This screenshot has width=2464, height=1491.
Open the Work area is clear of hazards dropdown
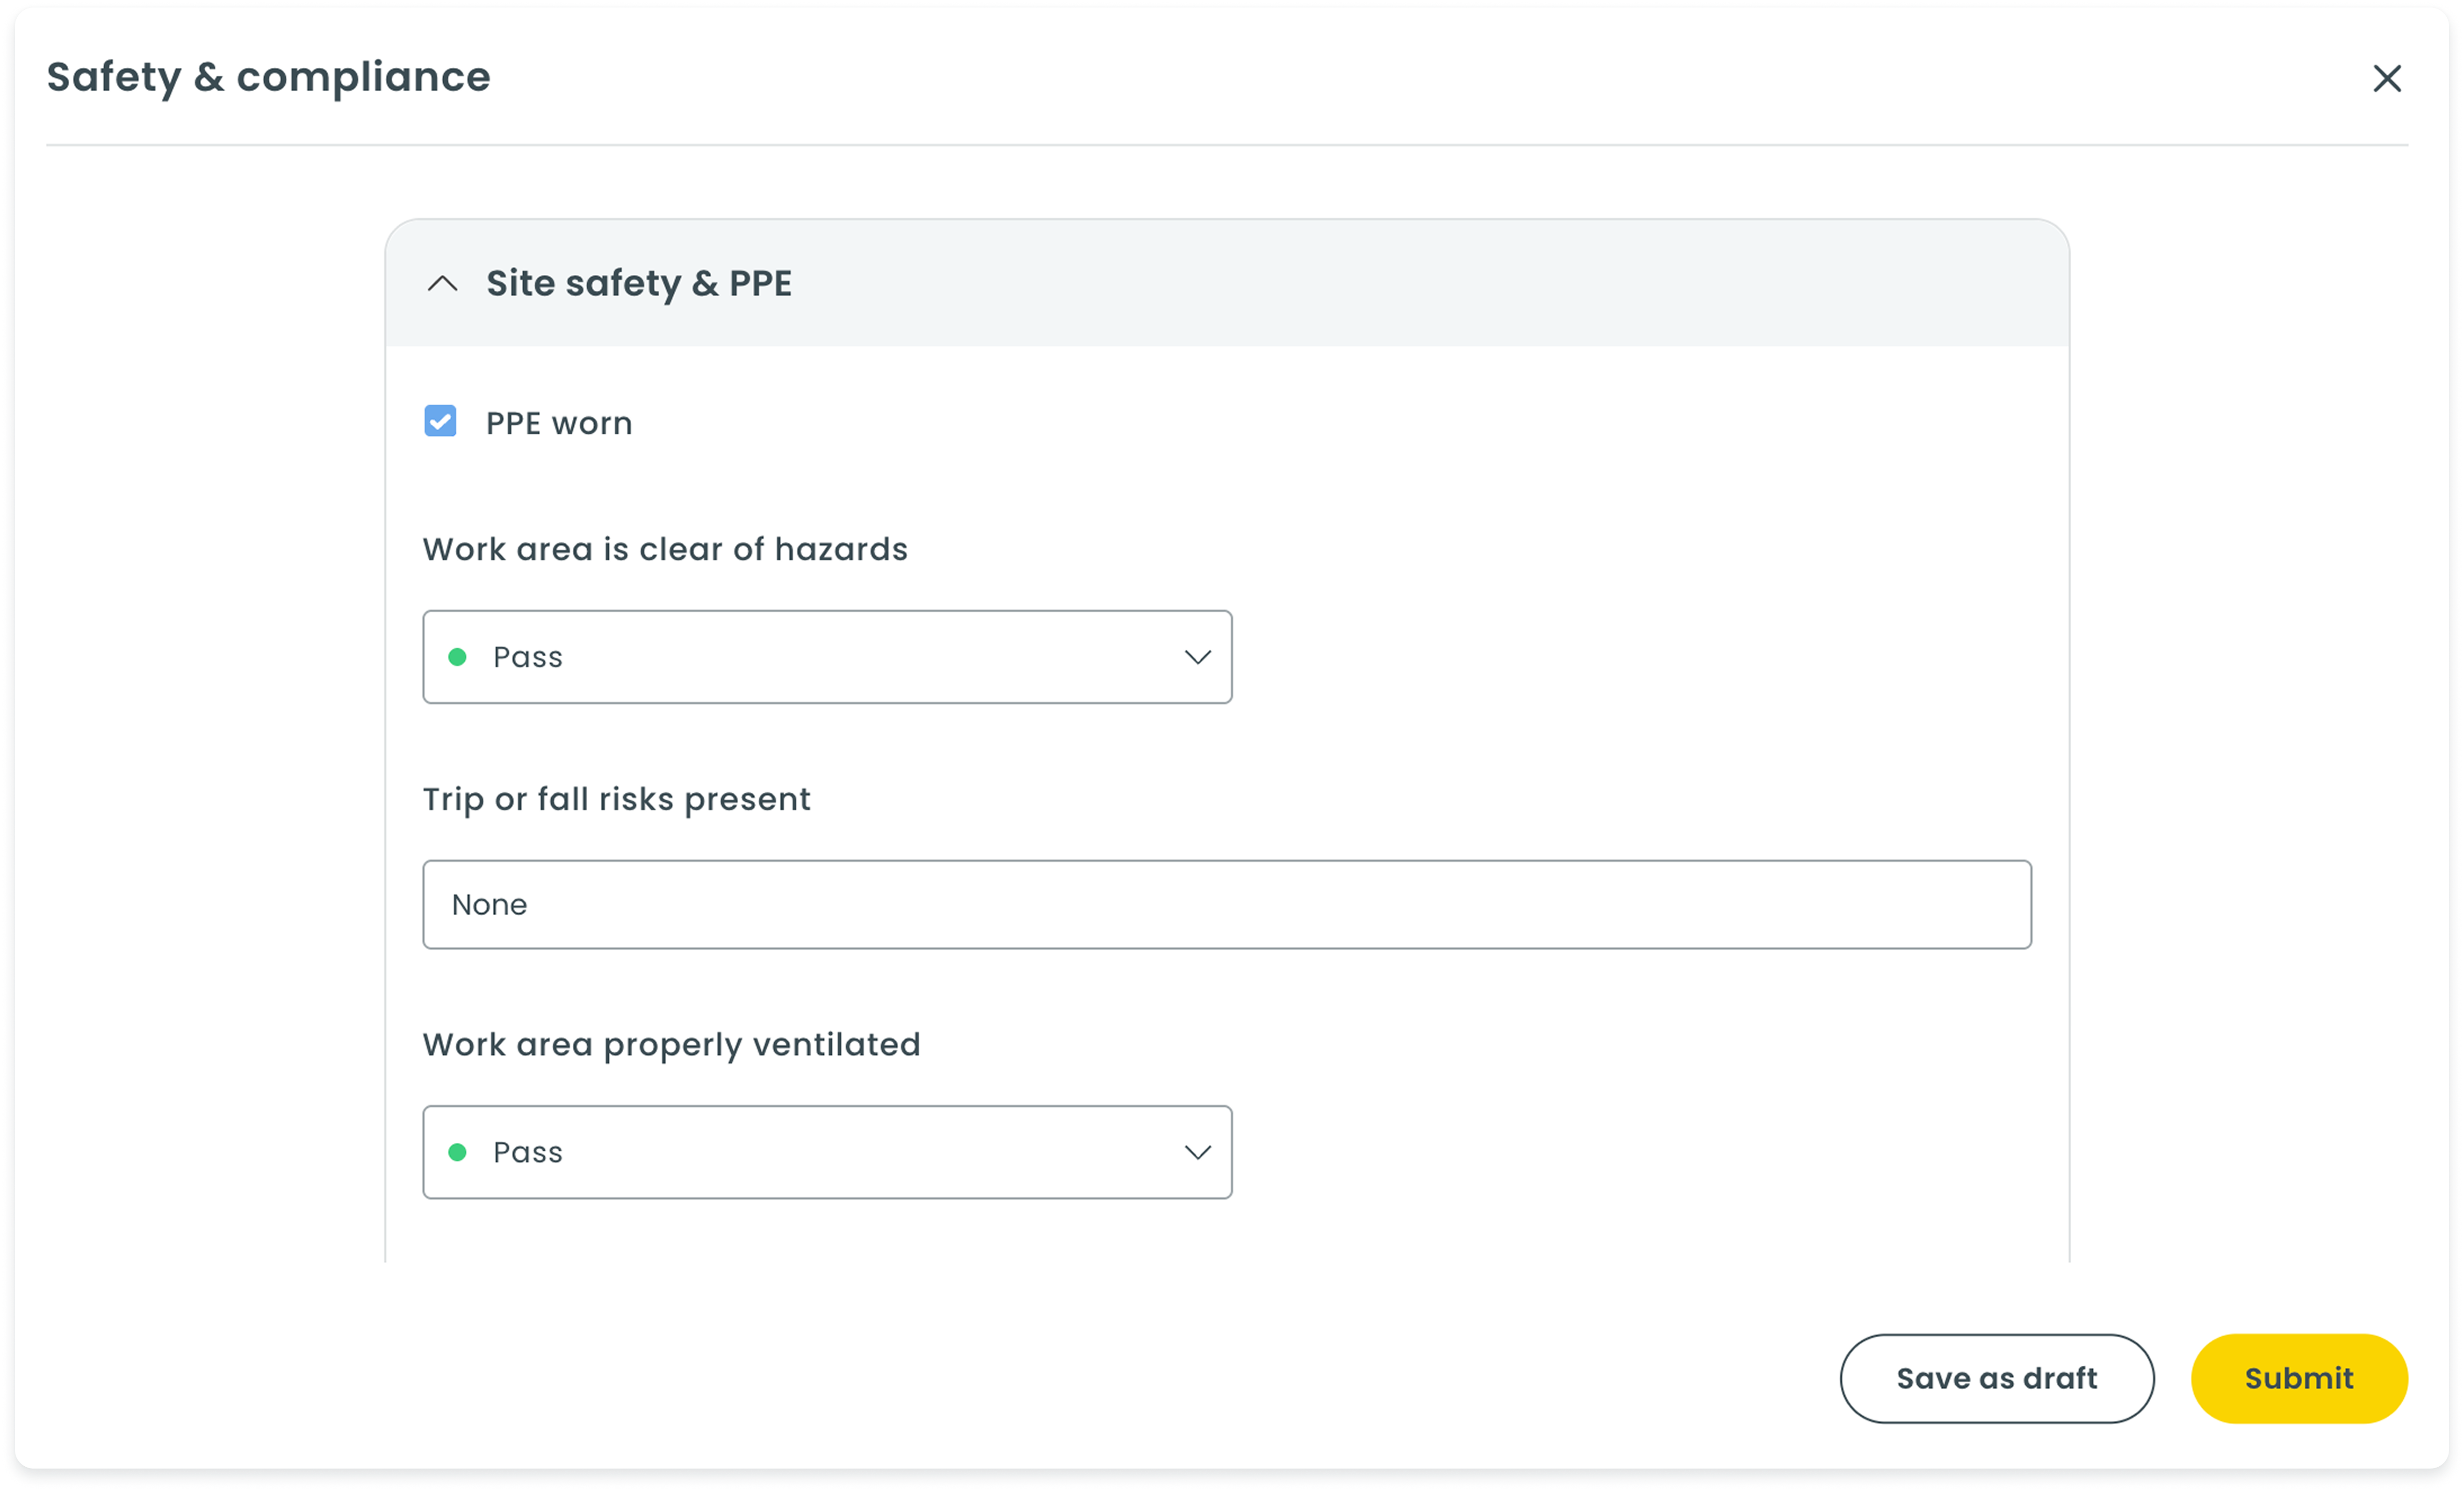coord(827,657)
